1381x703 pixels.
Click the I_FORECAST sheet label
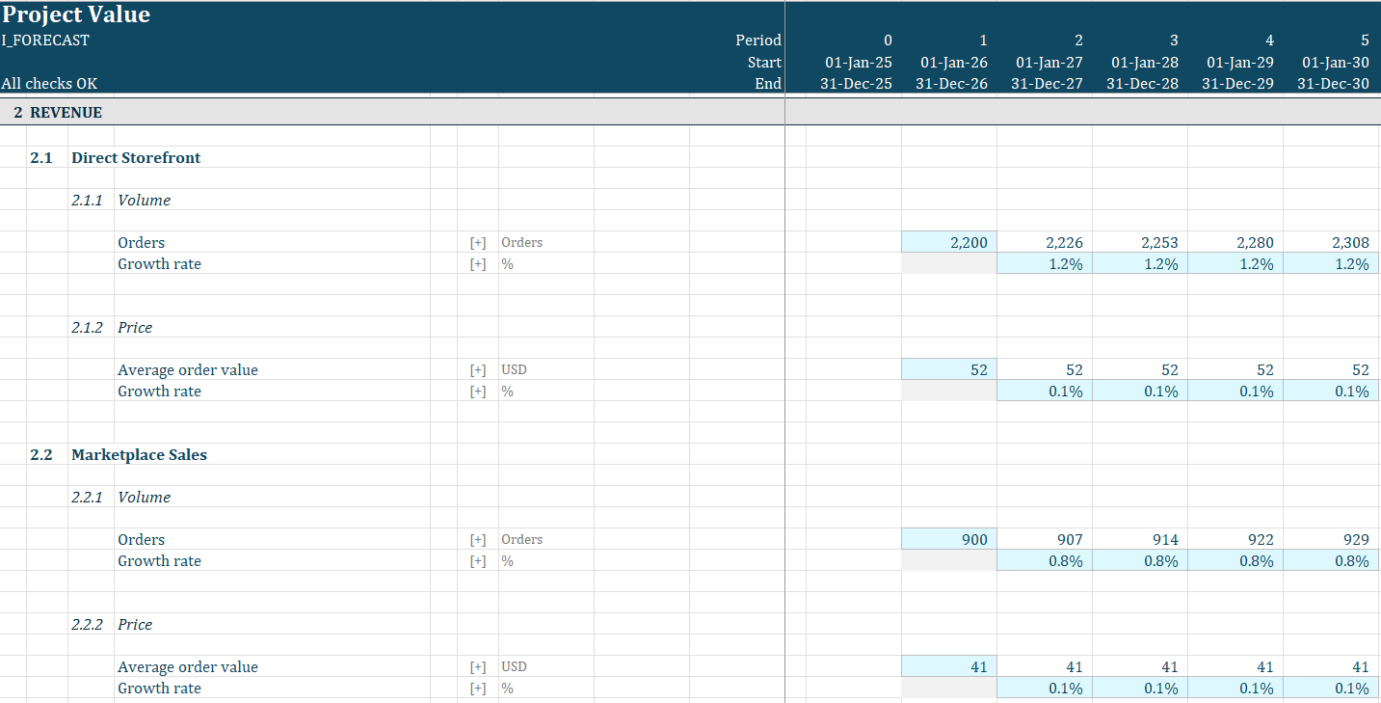coord(43,41)
